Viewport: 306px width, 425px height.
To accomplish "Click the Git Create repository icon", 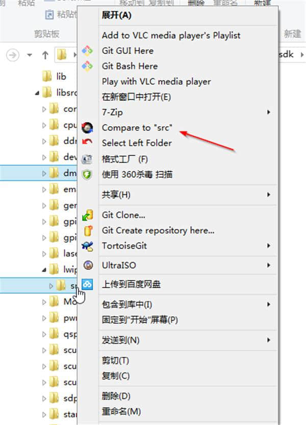I will pyautogui.click(x=88, y=231).
